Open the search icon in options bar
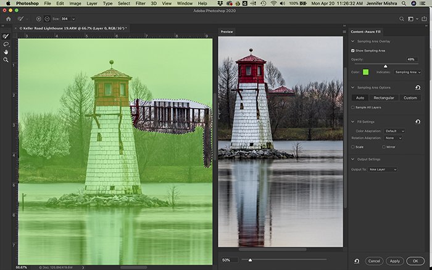Screen dimensions: 432x270 (401, 19)
